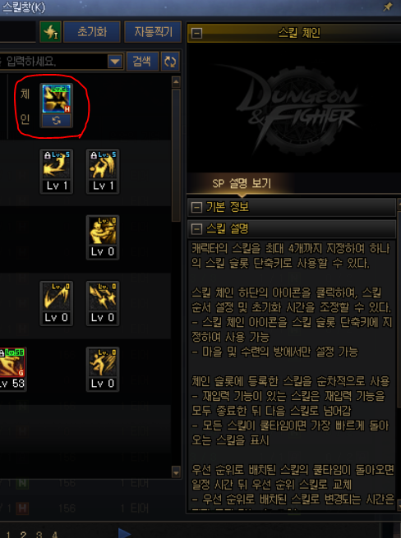Select the red Lv 53 skill icon
This screenshot has height=538, width=401.
pyautogui.click(x=12, y=369)
